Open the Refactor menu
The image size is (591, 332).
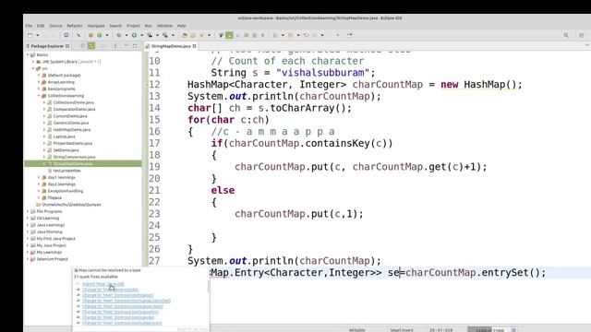(75, 26)
